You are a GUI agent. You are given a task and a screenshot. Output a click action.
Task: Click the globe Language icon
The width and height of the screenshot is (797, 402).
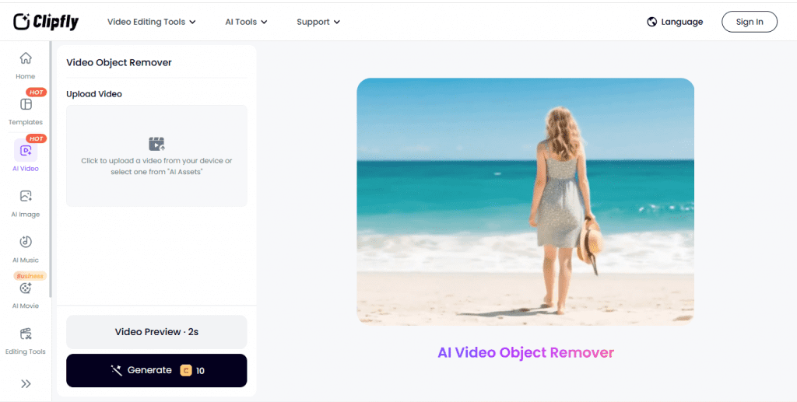pyautogui.click(x=651, y=22)
